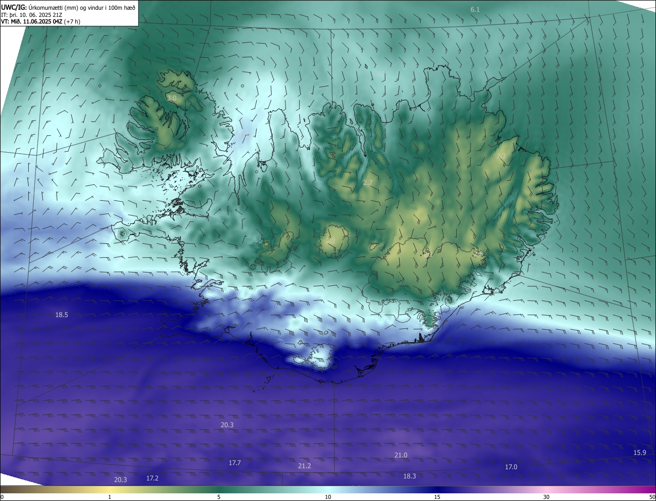656x501 pixels.
Task: Pick the pink colour above the '30' tick
Action: 546,489
